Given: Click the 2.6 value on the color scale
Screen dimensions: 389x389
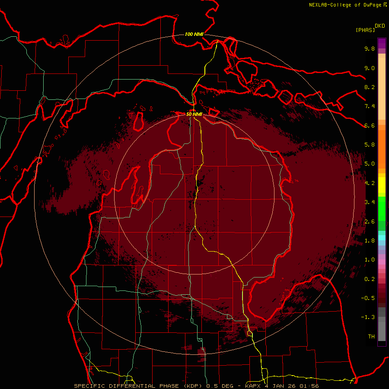Looking at the screenshot, I should (370, 222).
